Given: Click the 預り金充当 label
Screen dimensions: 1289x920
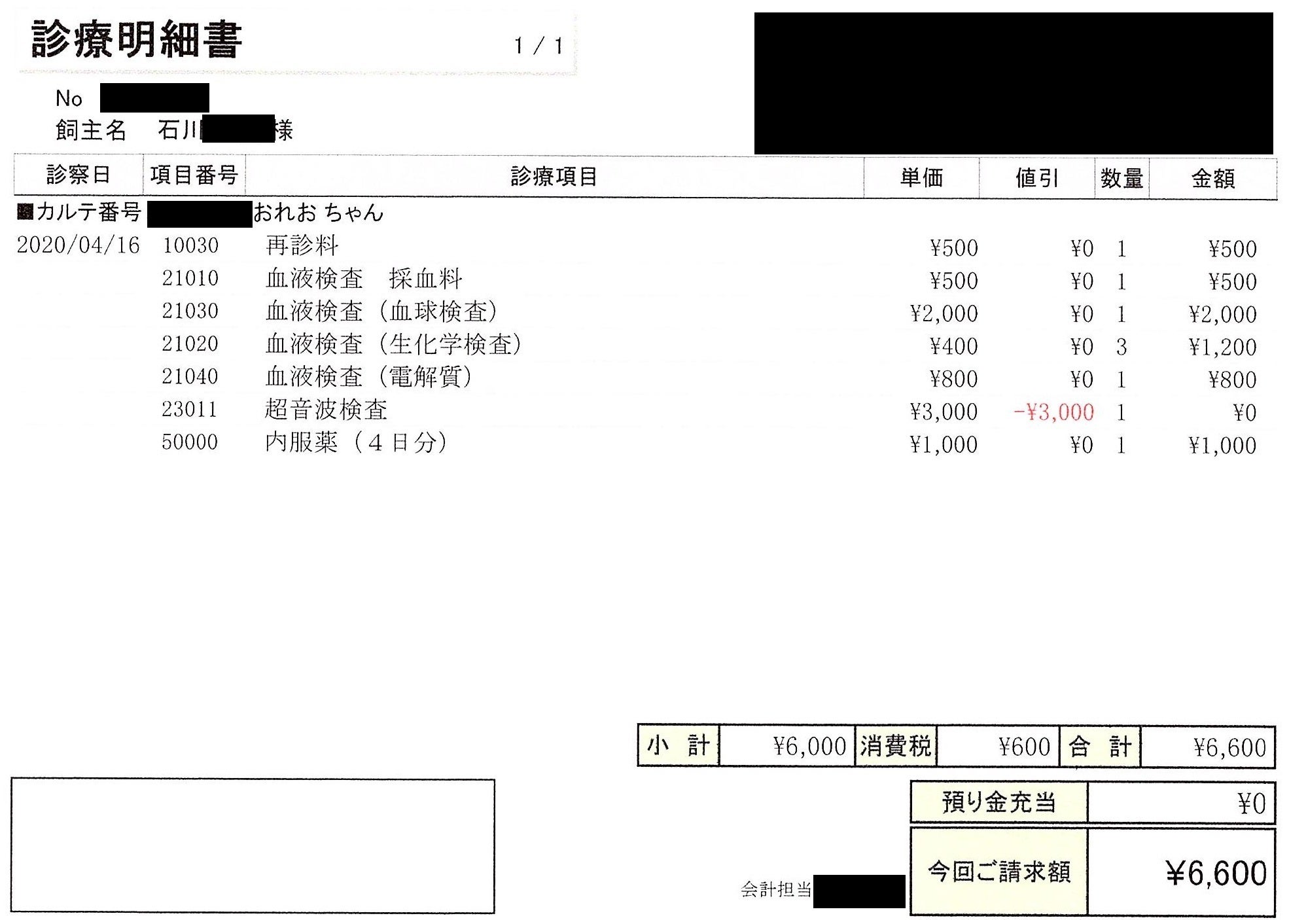Looking at the screenshot, I should [x=998, y=802].
